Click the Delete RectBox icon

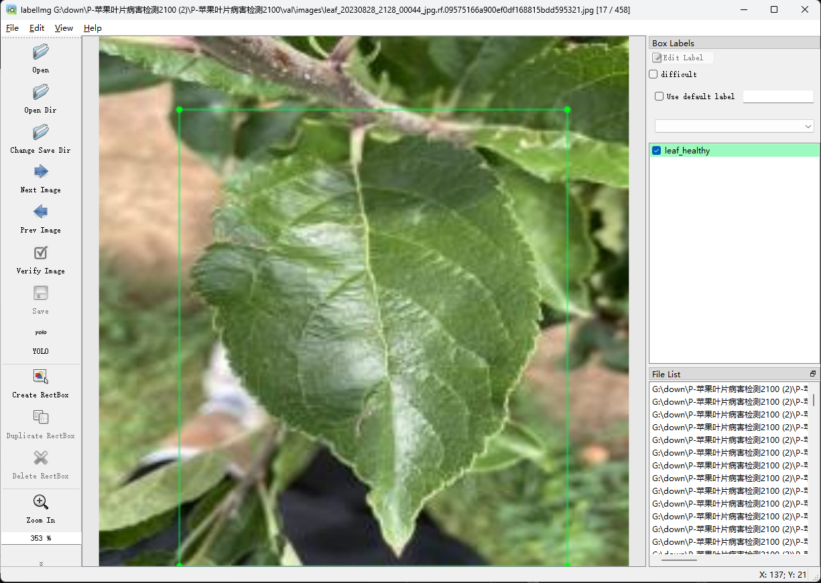tap(41, 458)
